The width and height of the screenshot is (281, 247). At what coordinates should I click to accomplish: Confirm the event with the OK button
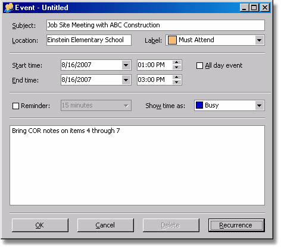(x=40, y=225)
